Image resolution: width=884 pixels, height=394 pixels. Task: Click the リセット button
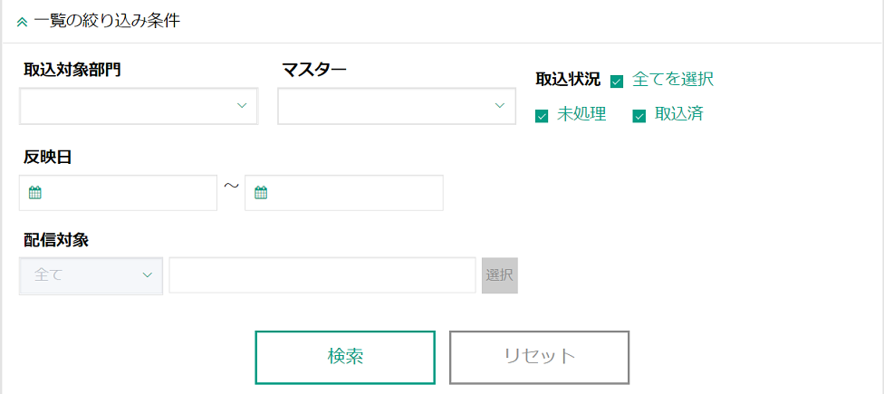[539, 357]
